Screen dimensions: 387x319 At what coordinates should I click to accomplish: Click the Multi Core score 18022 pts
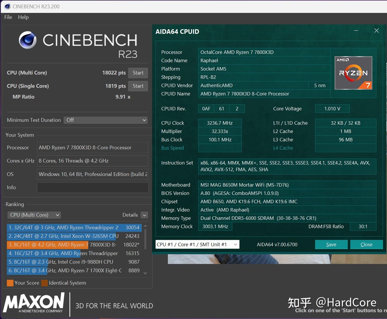pos(114,73)
